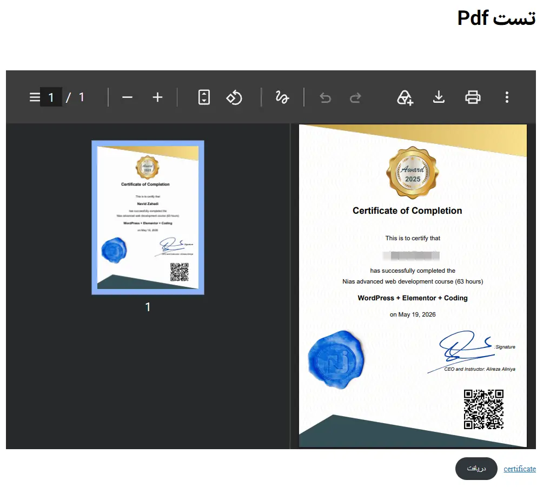
Task: Zoom in with the plus icon
Action: (x=158, y=97)
